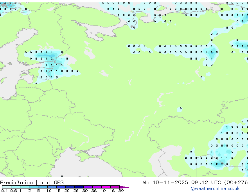Click the '10' legend value
The height and width of the screenshot is (192, 248).
pos(49,190)
